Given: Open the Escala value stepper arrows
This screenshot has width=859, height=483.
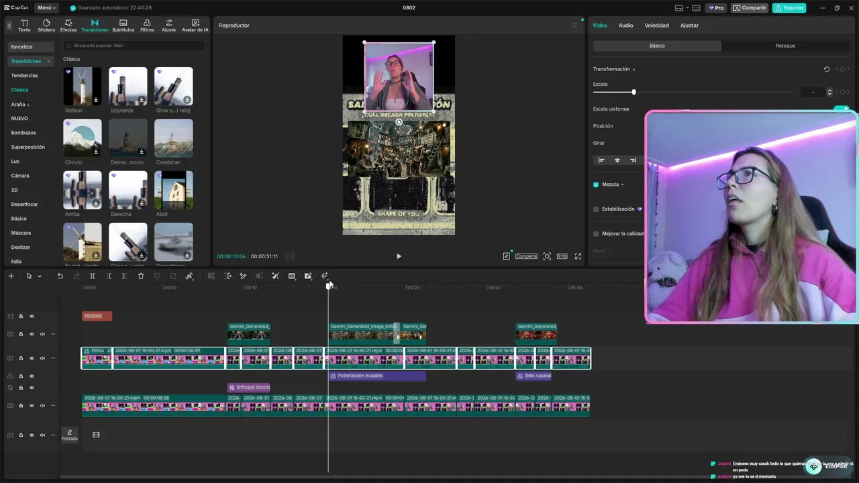Looking at the screenshot, I should [829, 92].
